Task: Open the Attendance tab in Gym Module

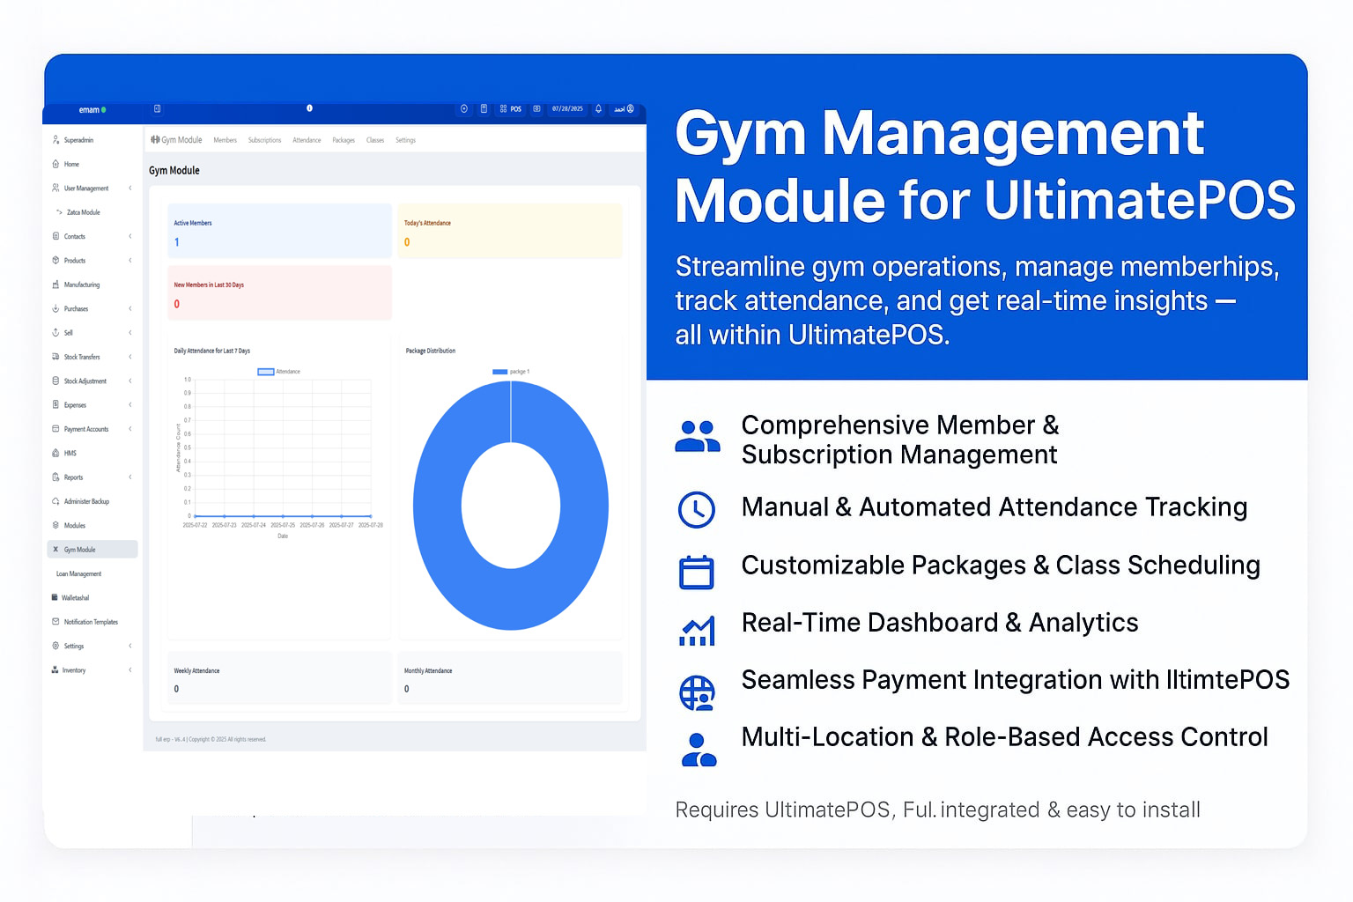Action: 307,140
